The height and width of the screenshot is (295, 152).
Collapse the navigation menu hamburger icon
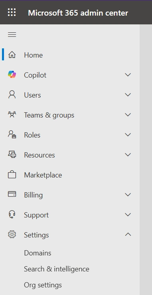point(12,35)
